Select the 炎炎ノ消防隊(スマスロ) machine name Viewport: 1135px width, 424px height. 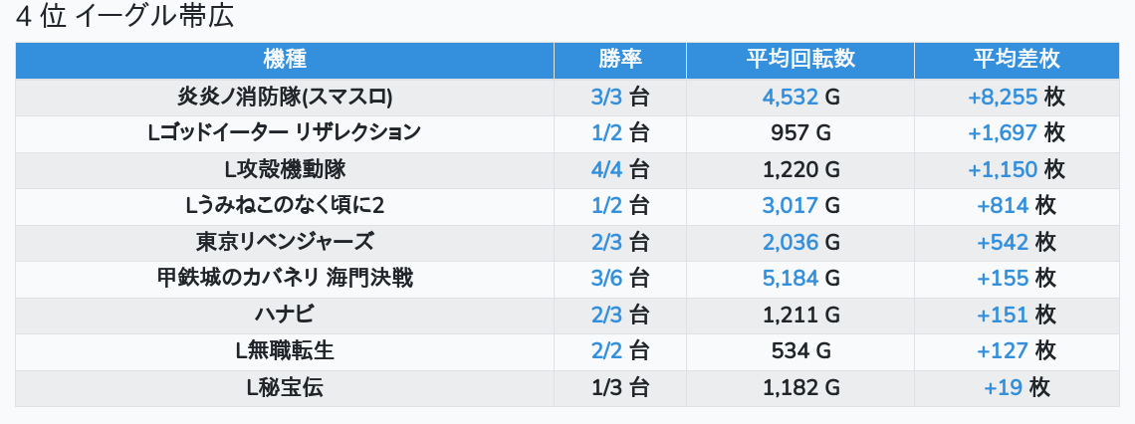click(285, 97)
